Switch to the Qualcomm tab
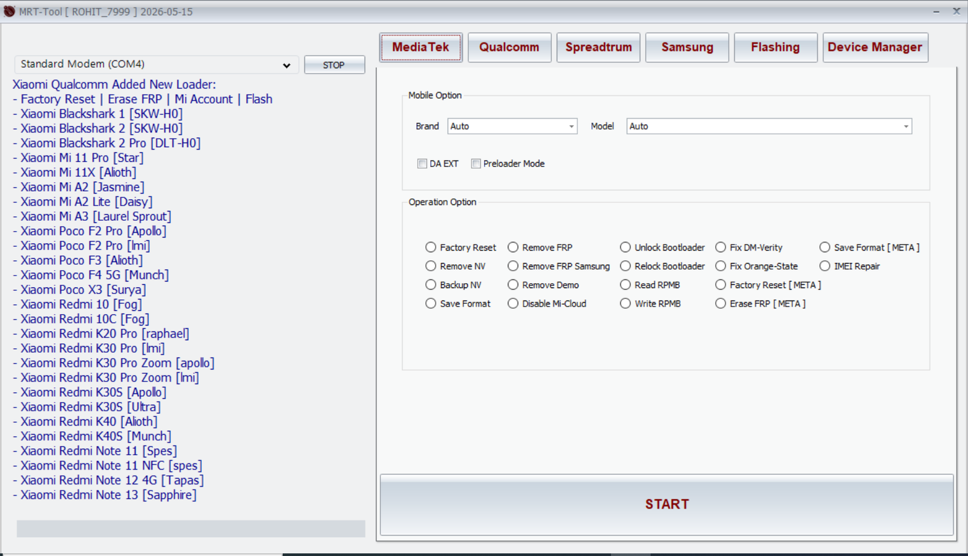The image size is (968, 556). click(x=509, y=47)
